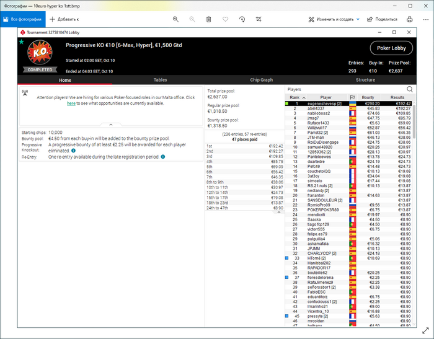Screen dimensions: 434x339
Task: Click the Poker Lobby button
Action: [x=391, y=48]
